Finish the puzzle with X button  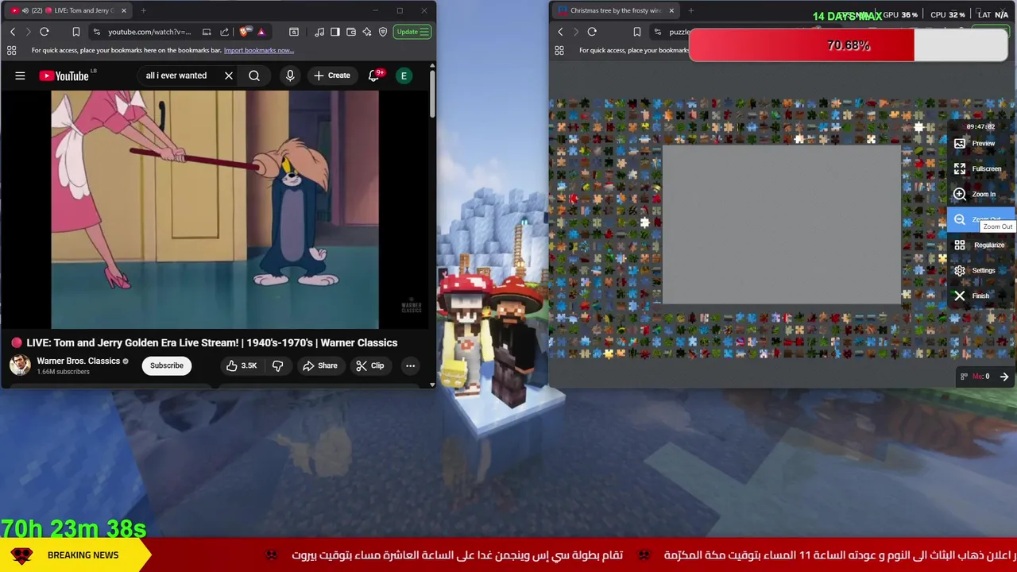tap(981, 296)
